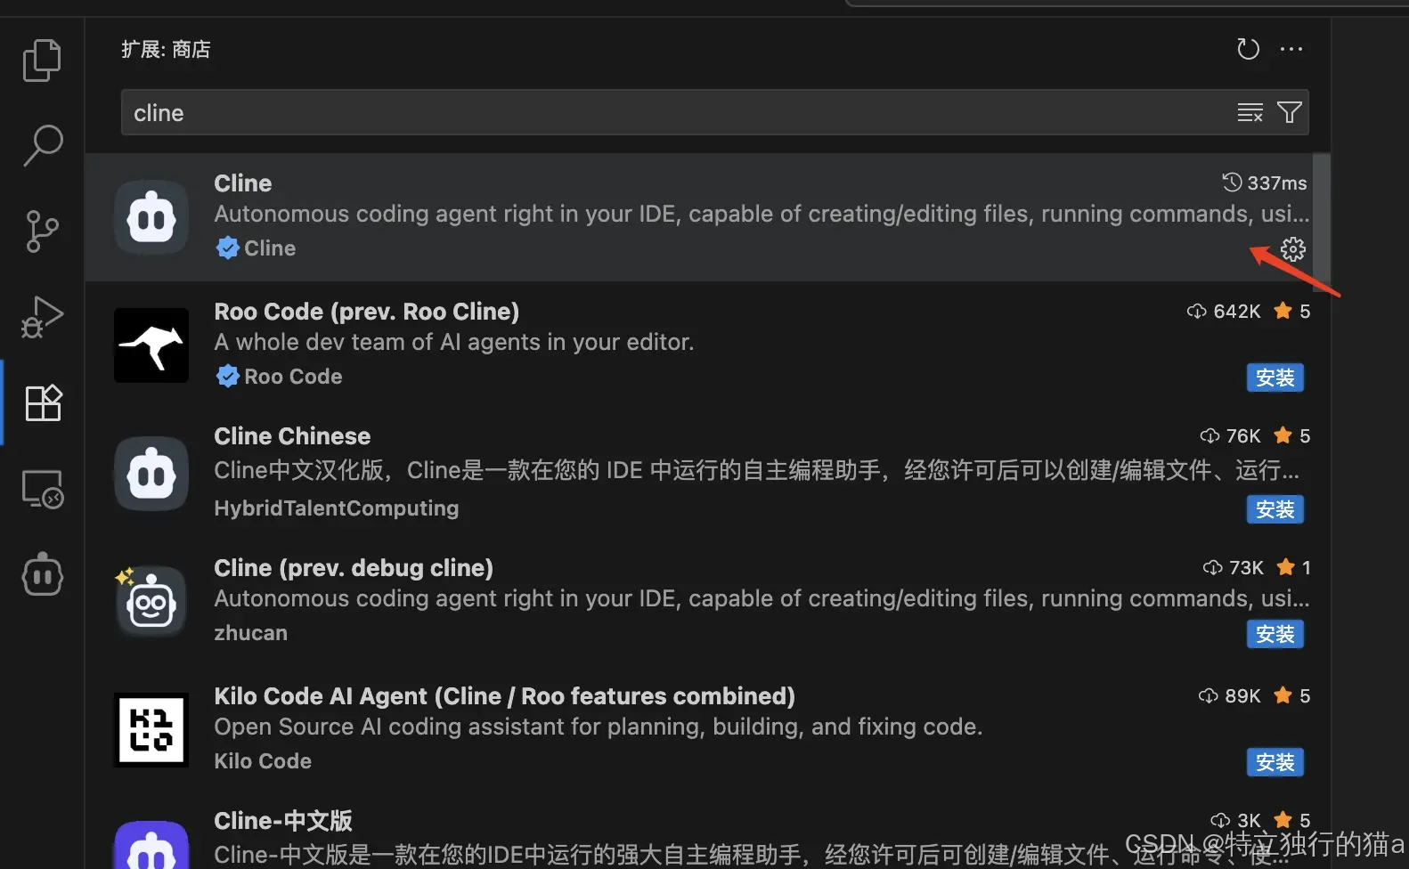Open 'Kilo Code AI Agent' extension title
The height and width of the screenshot is (869, 1409).
coord(504,696)
